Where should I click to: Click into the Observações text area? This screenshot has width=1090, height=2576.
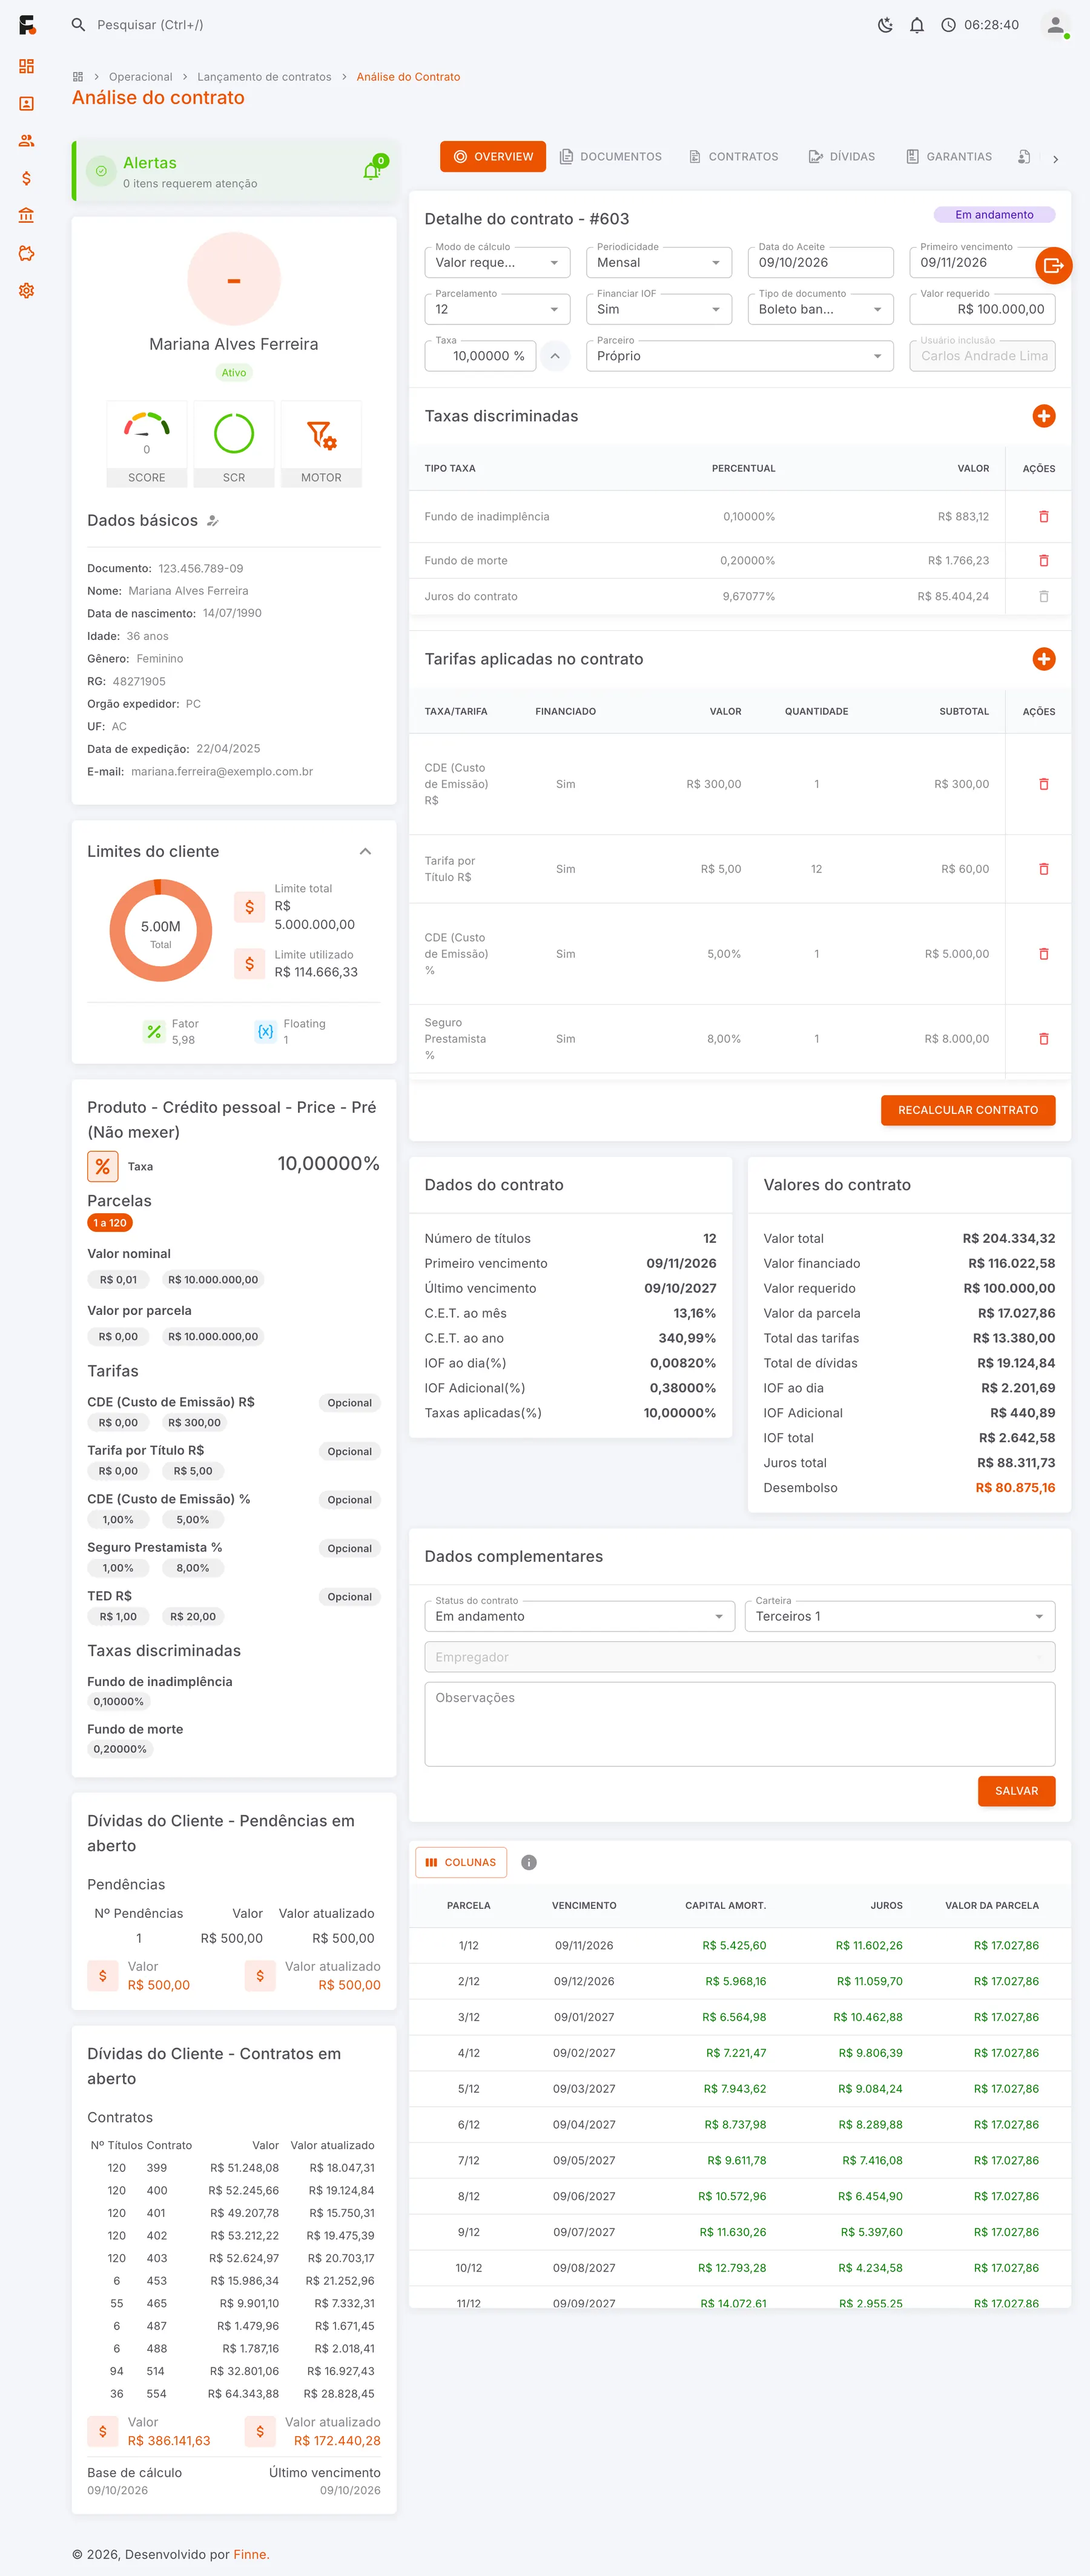[x=739, y=1724]
